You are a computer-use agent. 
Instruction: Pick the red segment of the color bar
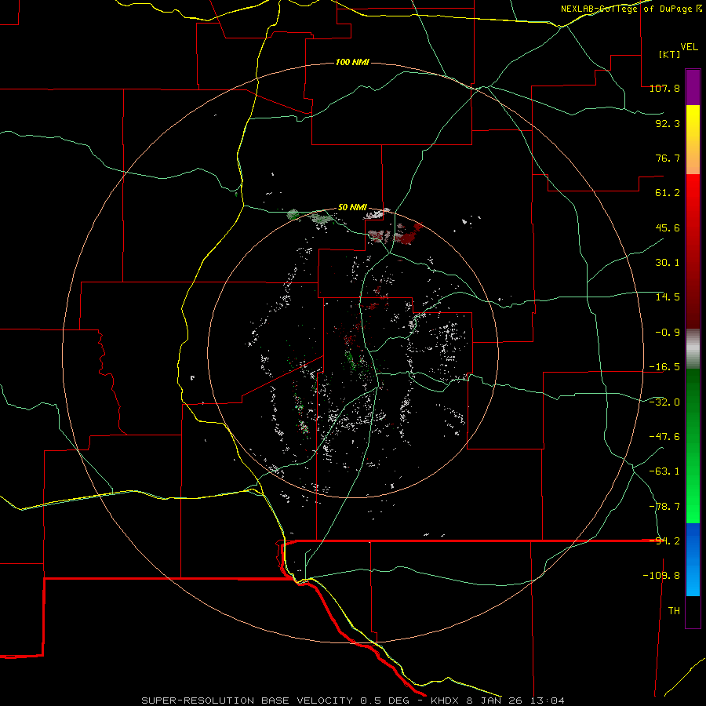693,251
